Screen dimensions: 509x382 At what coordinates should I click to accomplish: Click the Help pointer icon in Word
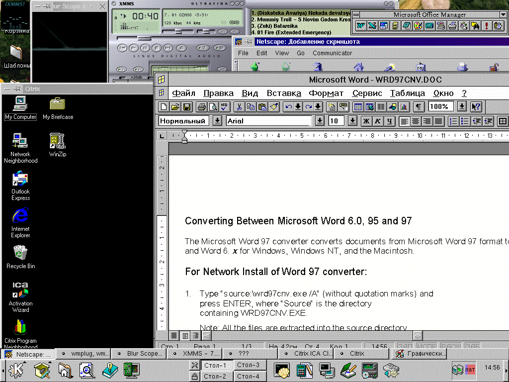coord(476,106)
